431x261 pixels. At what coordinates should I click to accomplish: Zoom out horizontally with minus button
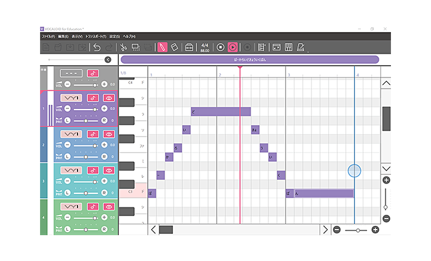(337, 230)
